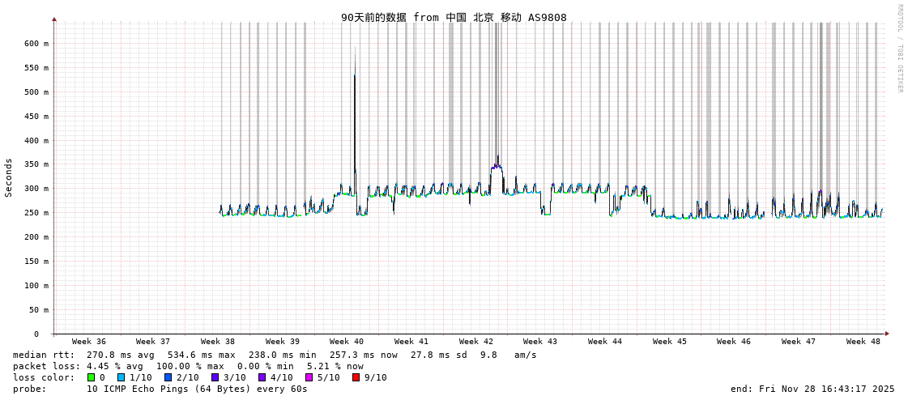
Task: Click 'Week 42' on the time axis
Action: (476, 342)
